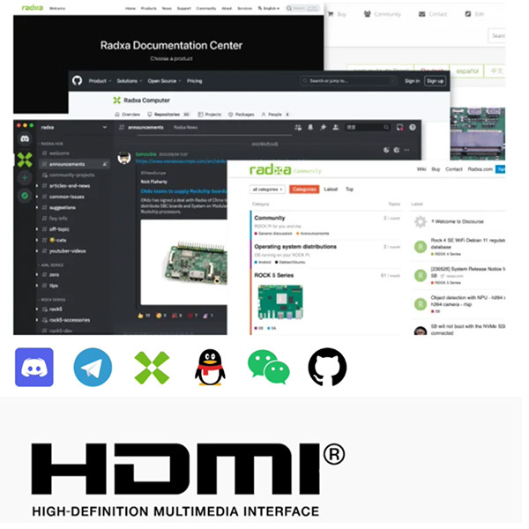Viewport: 529px width, 529px height.
Task: Select the red 'Categories' tab
Action: coord(303,190)
